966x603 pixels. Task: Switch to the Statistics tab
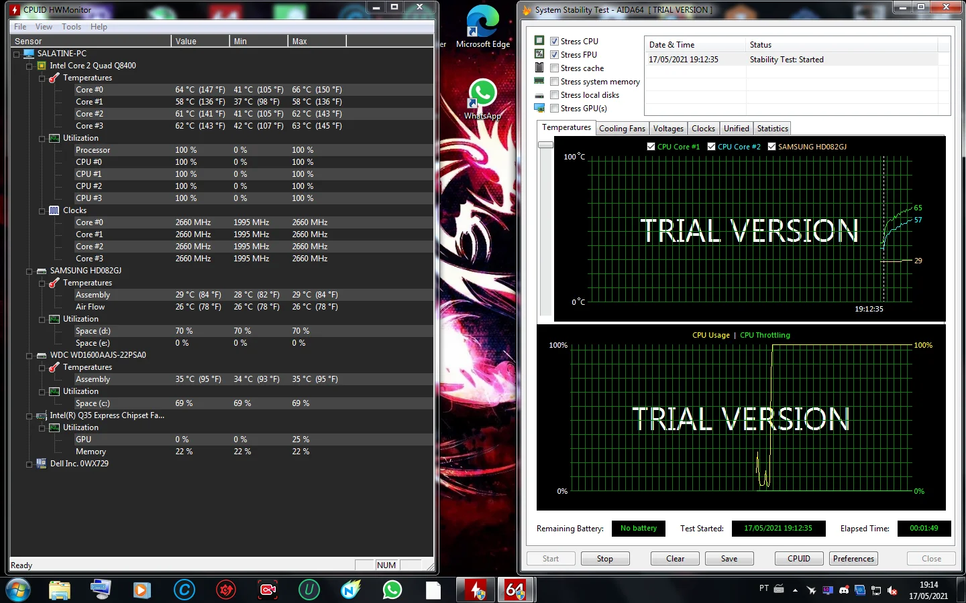click(x=773, y=129)
